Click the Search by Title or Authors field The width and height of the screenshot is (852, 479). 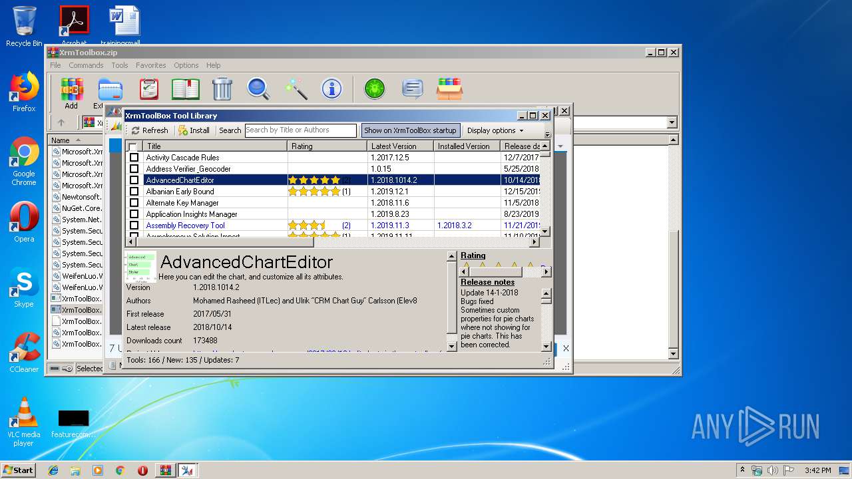(301, 130)
